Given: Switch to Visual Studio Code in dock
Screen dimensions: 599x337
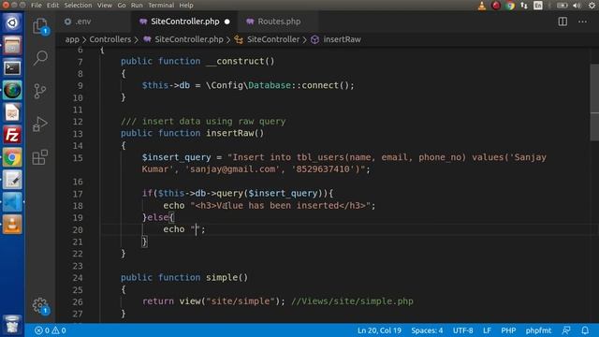Looking at the screenshot, I should tap(12, 202).
